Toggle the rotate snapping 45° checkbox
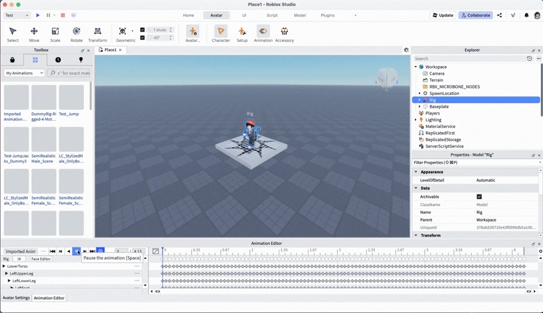 tap(142, 37)
